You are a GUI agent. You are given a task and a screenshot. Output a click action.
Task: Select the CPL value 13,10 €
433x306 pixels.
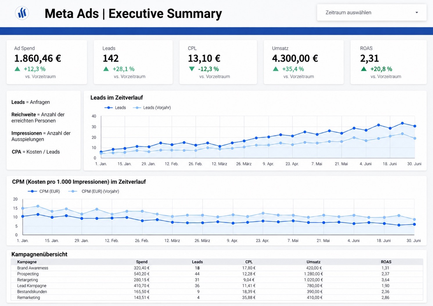204,58
